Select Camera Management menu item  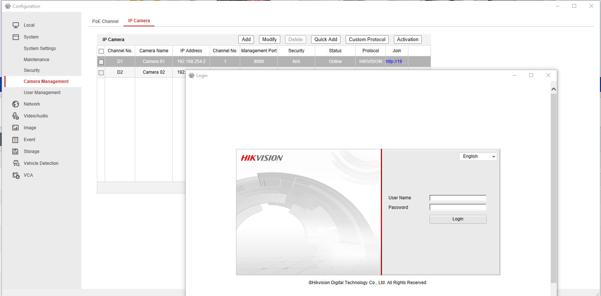pos(46,82)
